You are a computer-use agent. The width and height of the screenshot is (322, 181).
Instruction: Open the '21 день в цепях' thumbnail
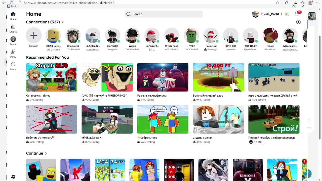click(218, 119)
